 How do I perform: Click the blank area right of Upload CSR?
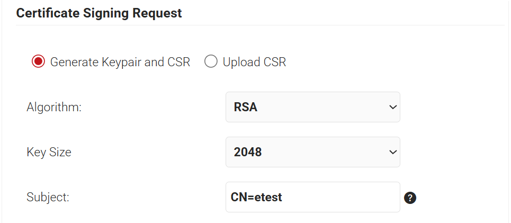[x=397, y=62]
